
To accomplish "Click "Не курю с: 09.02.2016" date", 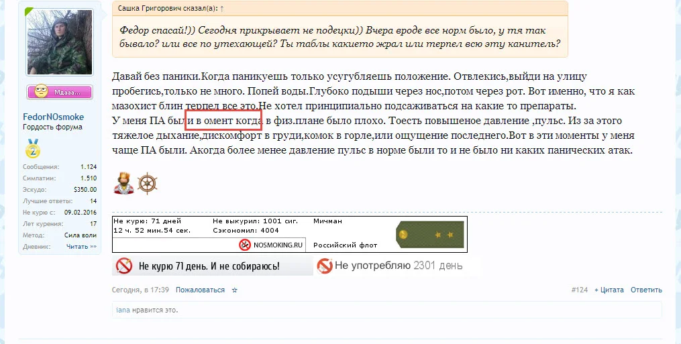I will 81,213.
